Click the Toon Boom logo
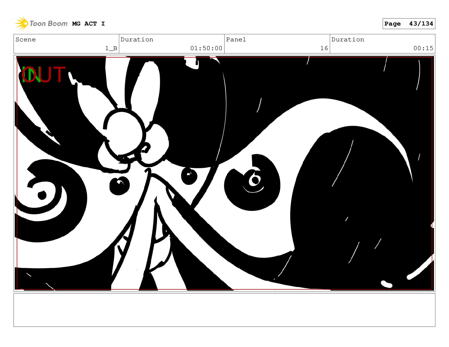The image size is (449, 347). tap(41, 23)
